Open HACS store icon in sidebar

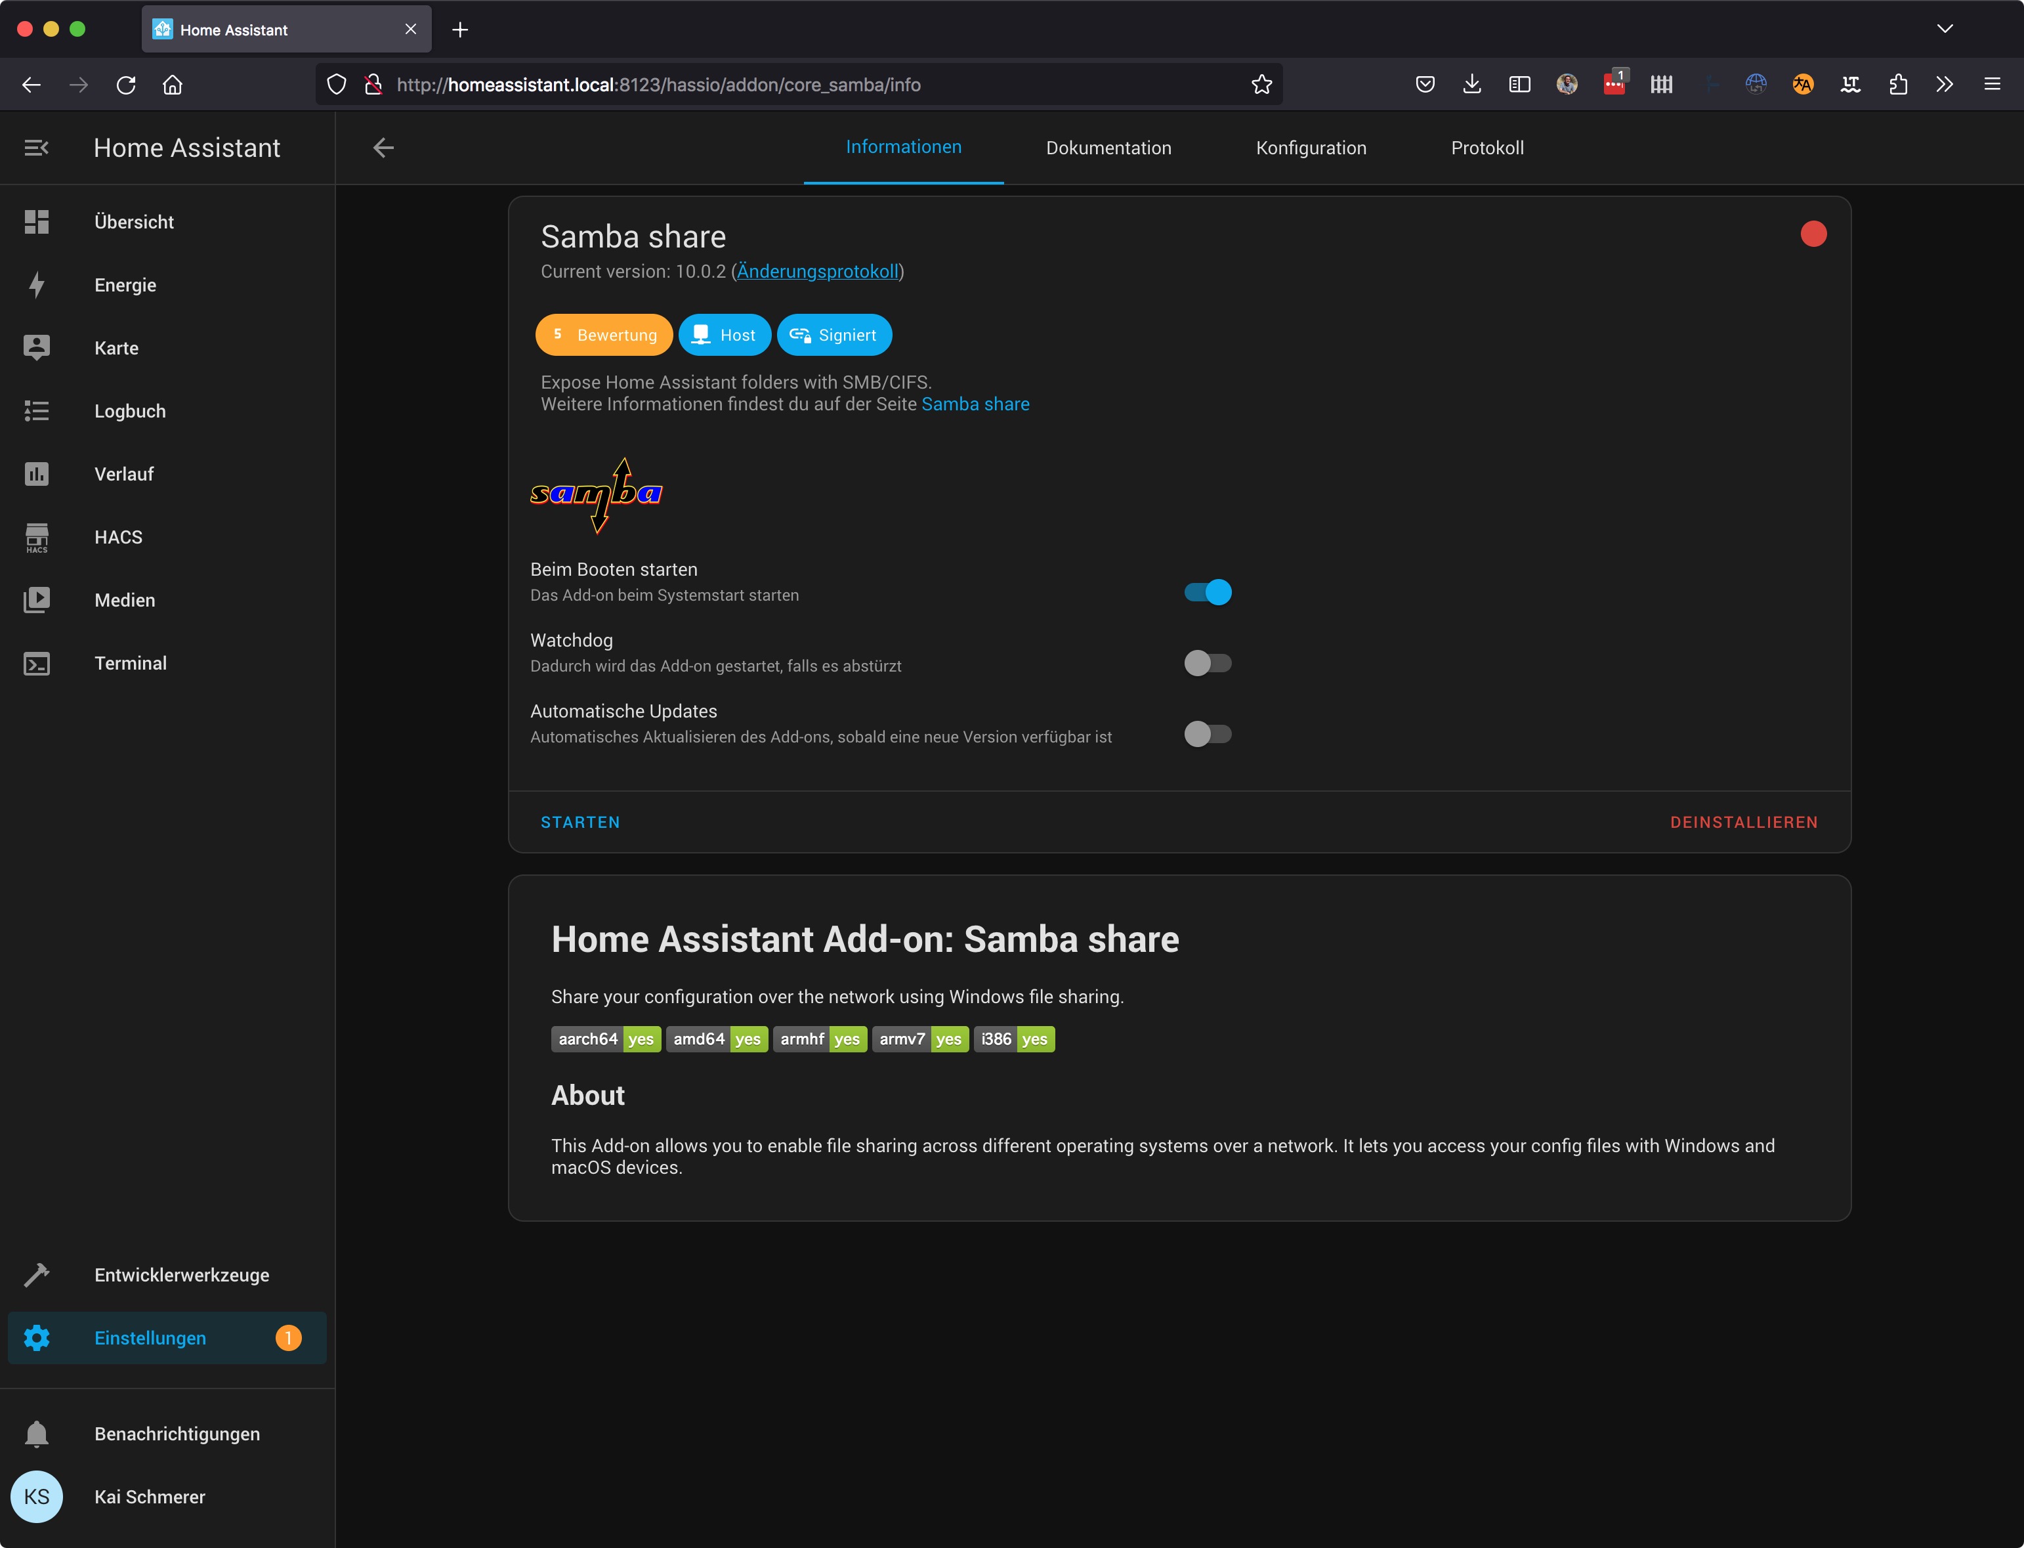coord(36,537)
